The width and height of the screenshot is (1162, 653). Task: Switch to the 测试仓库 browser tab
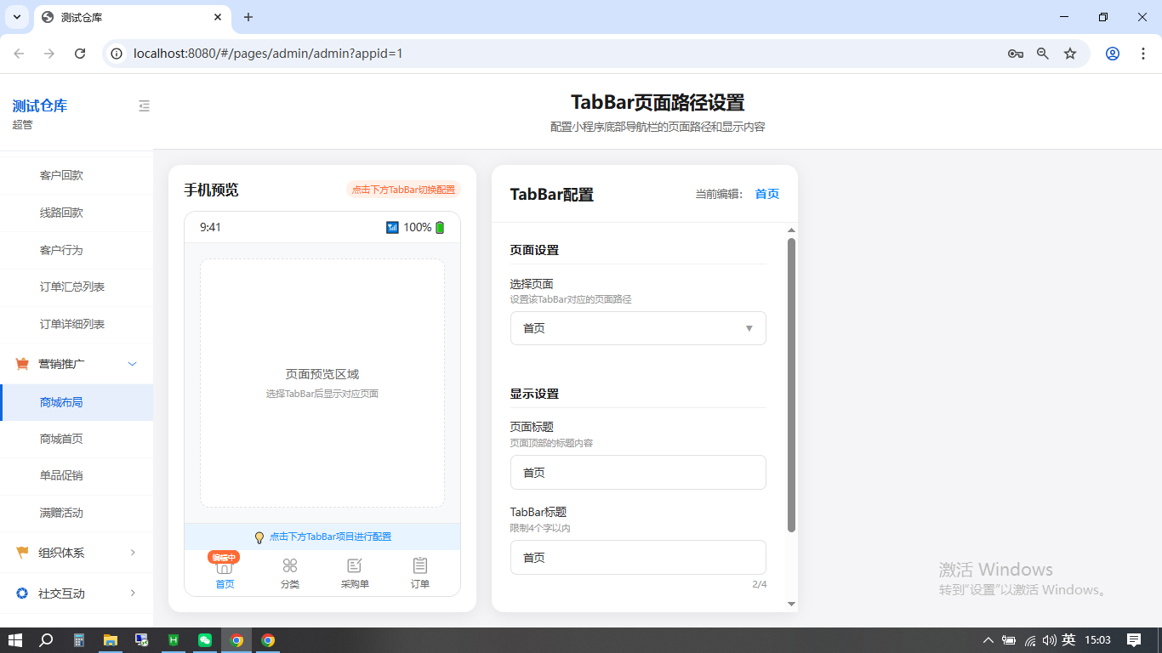pyautogui.click(x=128, y=17)
